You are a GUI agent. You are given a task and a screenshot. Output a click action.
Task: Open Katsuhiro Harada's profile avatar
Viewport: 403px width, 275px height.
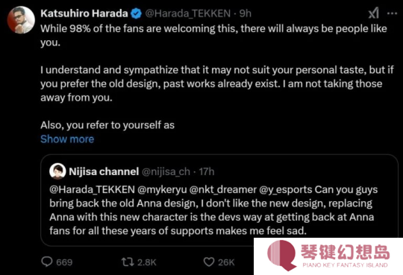(x=21, y=20)
